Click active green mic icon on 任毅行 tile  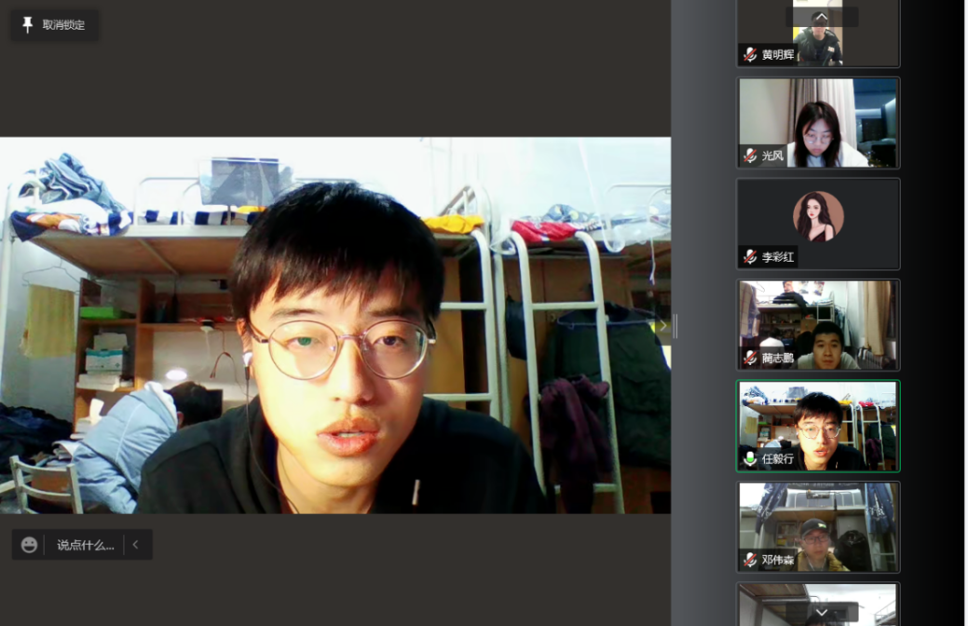750,458
